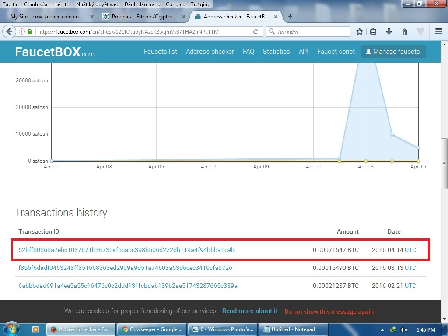Image resolution: width=448 pixels, height=336 pixels.
Task: Click the shield extension icon
Action: coord(420,31)
